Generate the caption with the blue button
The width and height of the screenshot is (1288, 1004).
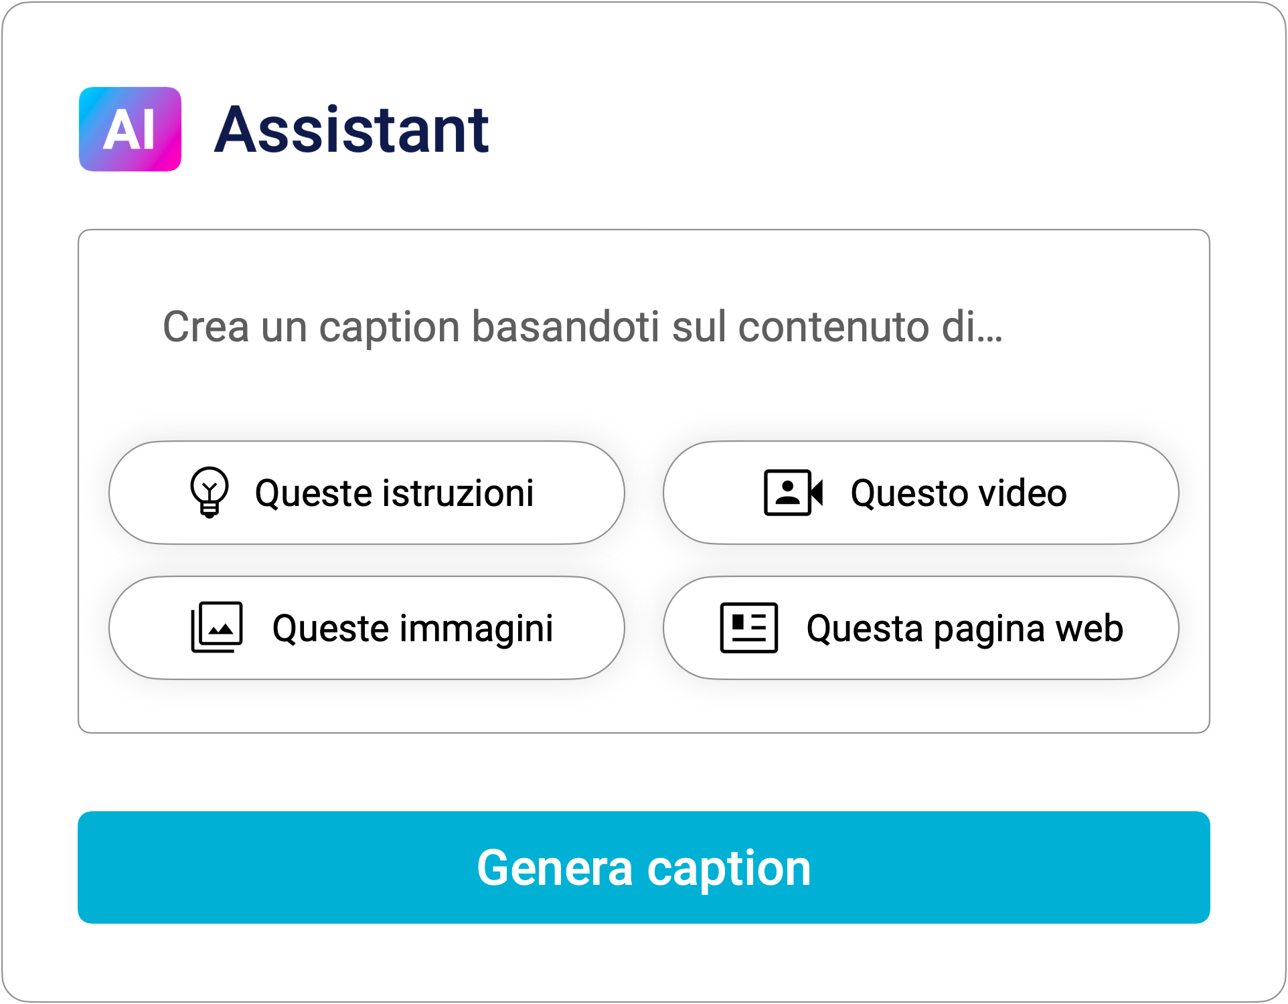pos(643,867)
